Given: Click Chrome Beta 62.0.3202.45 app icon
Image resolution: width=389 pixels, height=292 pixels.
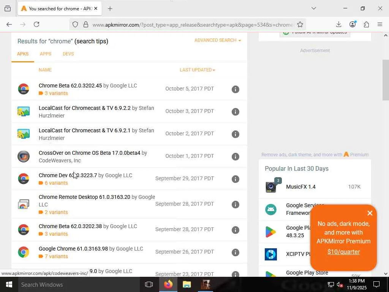Looking at the screenshot, I should tap(24, 89).
